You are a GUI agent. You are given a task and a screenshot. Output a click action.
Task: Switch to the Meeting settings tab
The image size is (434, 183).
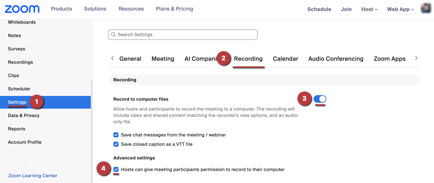(x=163, y=58)
